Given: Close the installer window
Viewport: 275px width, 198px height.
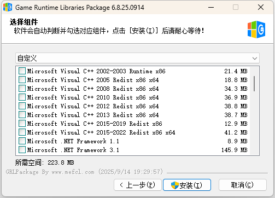Looking at the screenshot, I should (261, 7).
